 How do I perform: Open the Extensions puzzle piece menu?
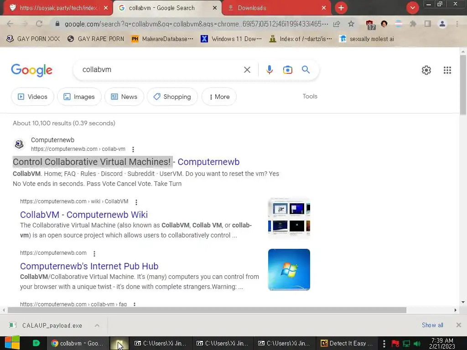(x=413, y=24)
